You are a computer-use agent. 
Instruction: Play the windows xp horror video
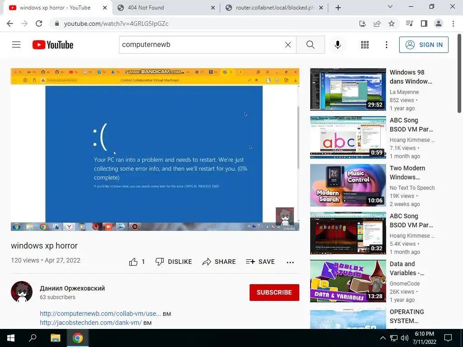coord(155,149)
